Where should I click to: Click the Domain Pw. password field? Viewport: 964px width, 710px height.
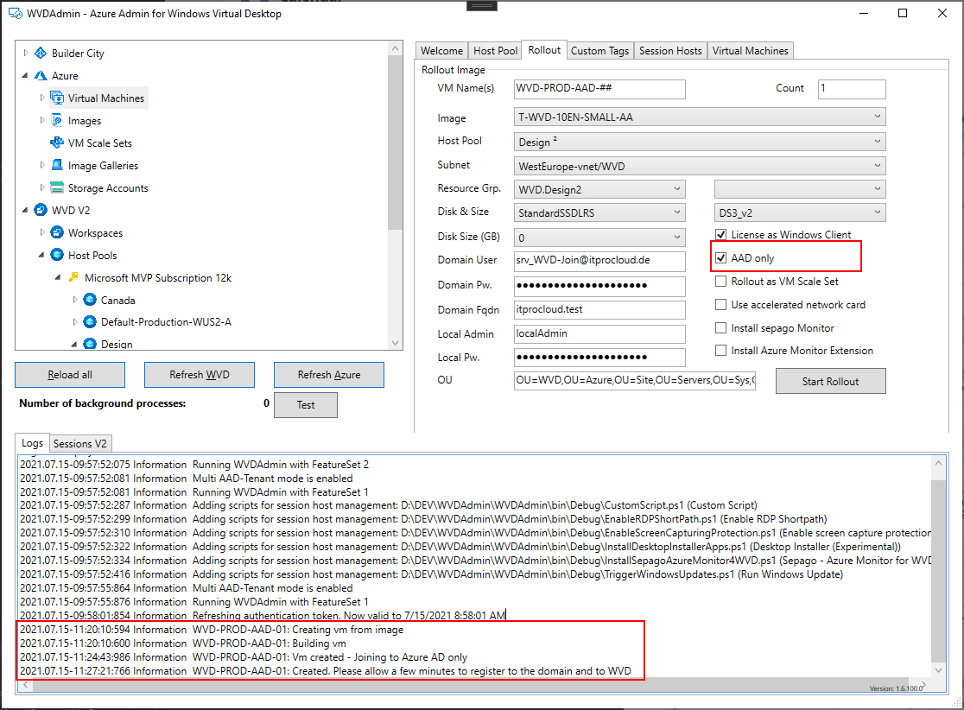pos(599,286)
